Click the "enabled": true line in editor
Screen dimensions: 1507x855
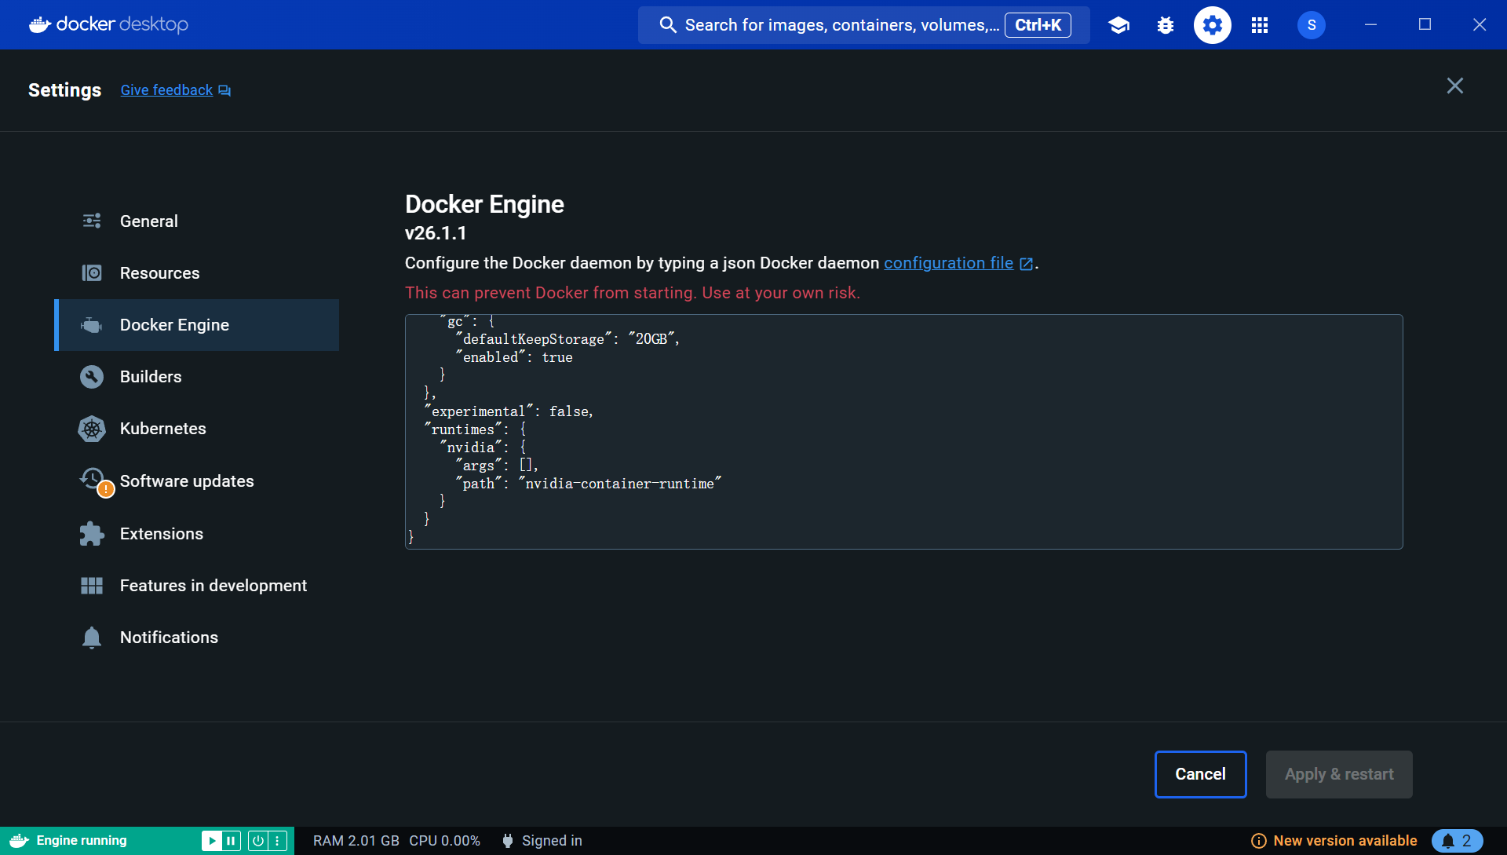click(x=514, y=357)
